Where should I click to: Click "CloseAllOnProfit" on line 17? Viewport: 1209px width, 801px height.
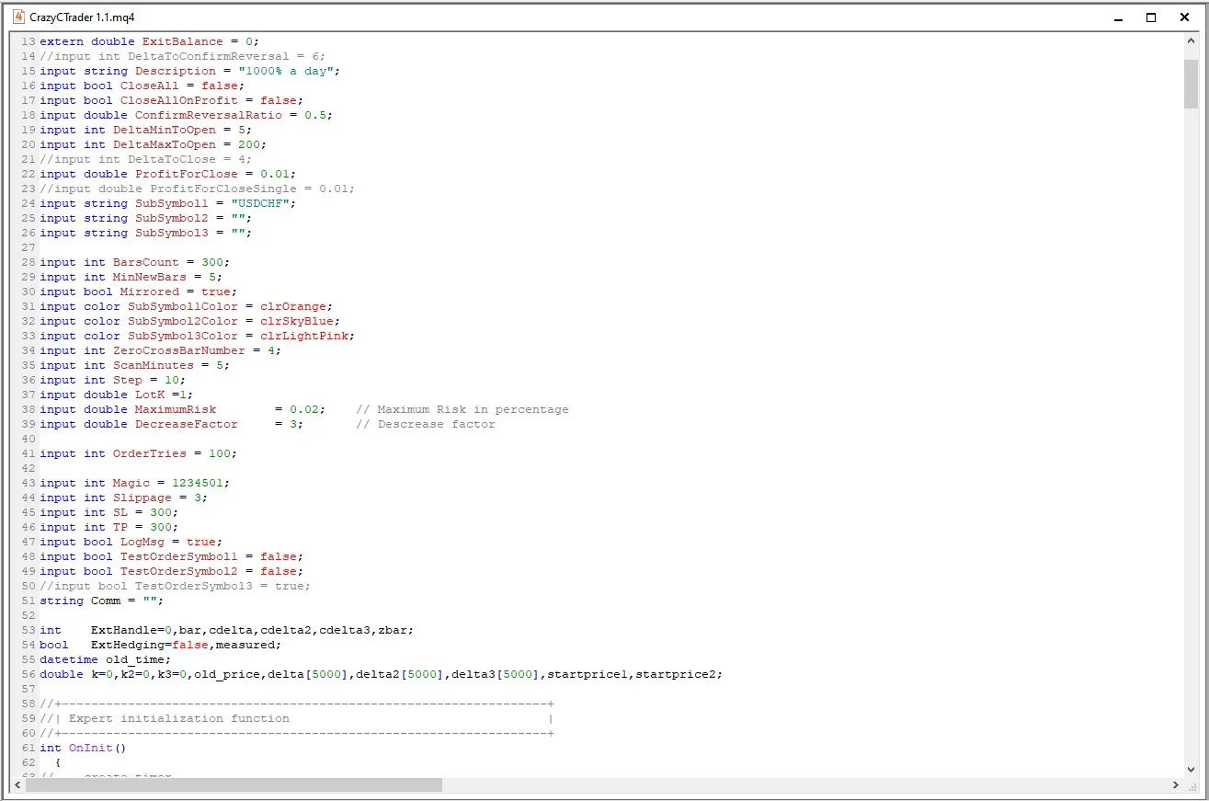click(x=178, y=100)
